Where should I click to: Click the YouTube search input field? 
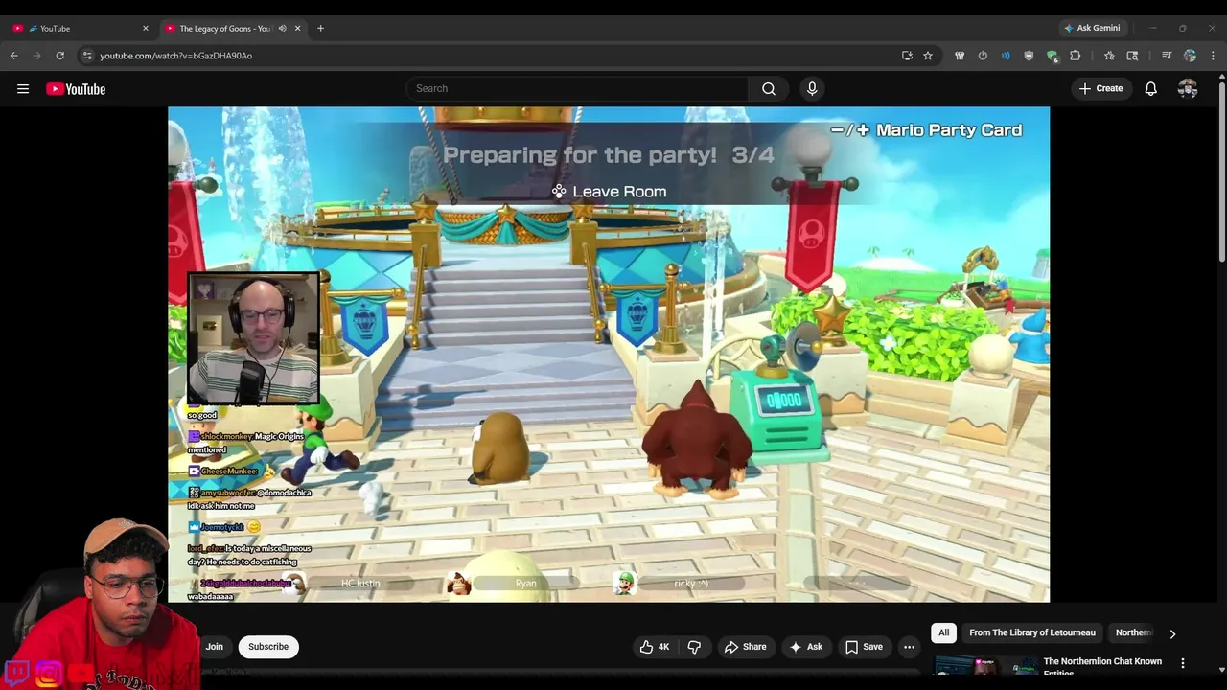[577, 89]
